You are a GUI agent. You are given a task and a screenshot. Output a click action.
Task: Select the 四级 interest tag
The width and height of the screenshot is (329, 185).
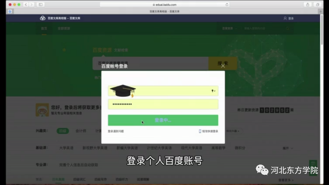(x=63, y=131)
